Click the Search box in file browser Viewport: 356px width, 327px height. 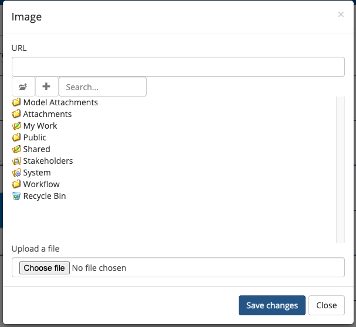click(x=103, y=87)
